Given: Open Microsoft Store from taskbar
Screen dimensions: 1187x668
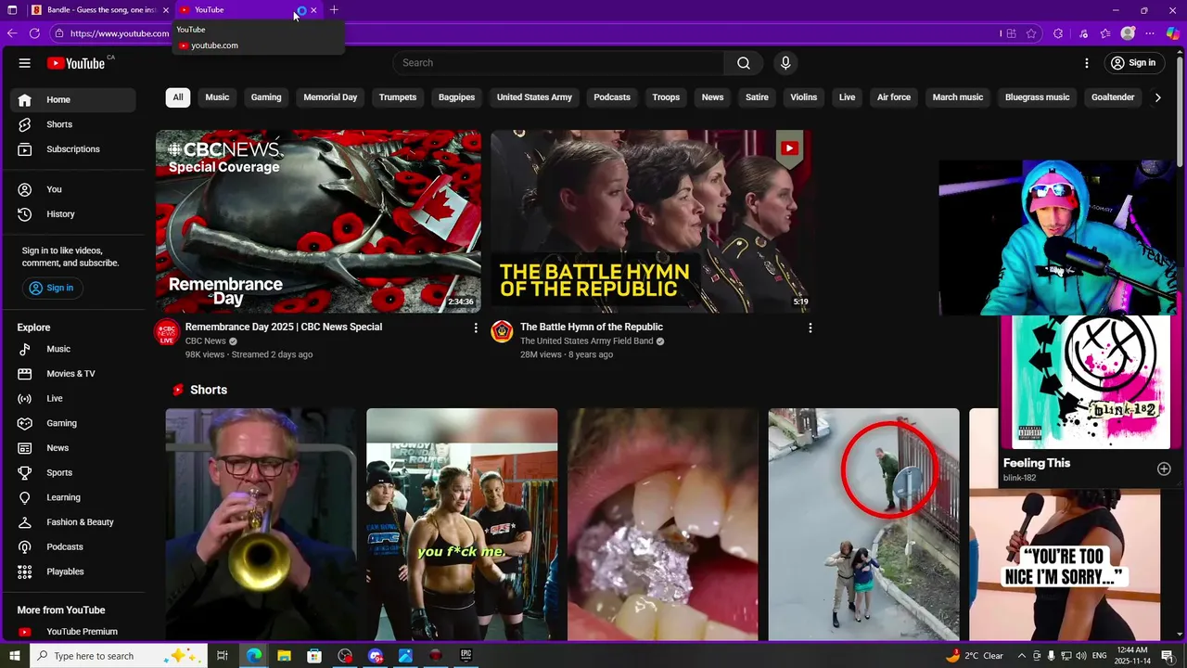Looking at the screenshot, I should click(x=314, y=656).
